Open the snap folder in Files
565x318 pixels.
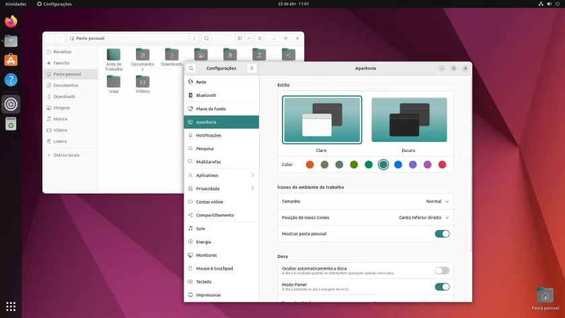click(114, 84)
